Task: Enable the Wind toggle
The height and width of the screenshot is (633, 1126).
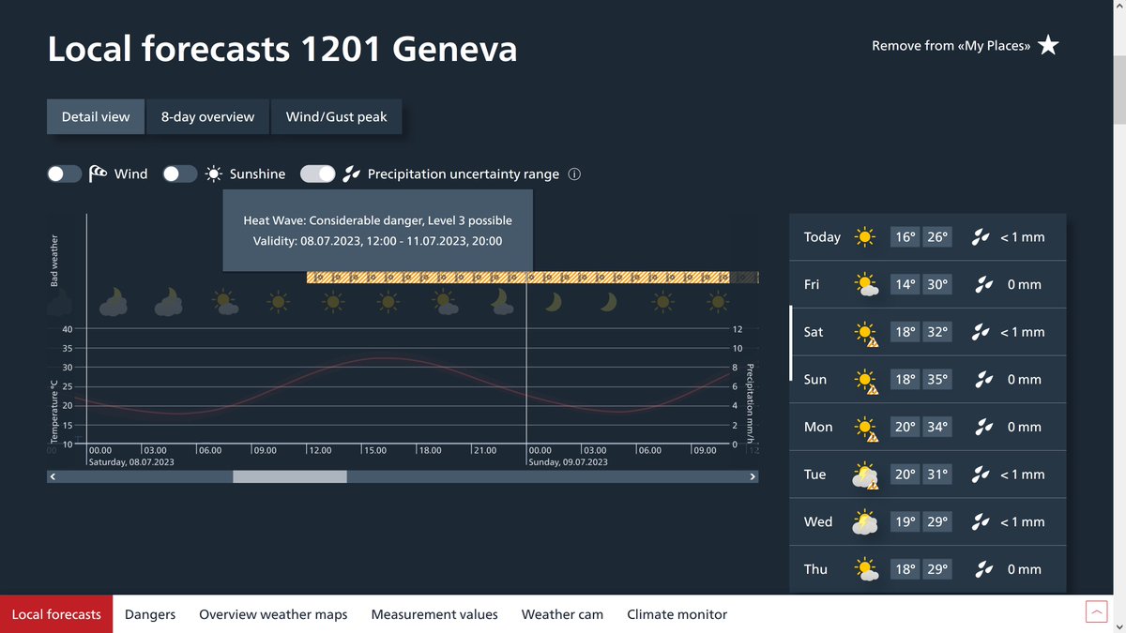Action: click(65, 173)
